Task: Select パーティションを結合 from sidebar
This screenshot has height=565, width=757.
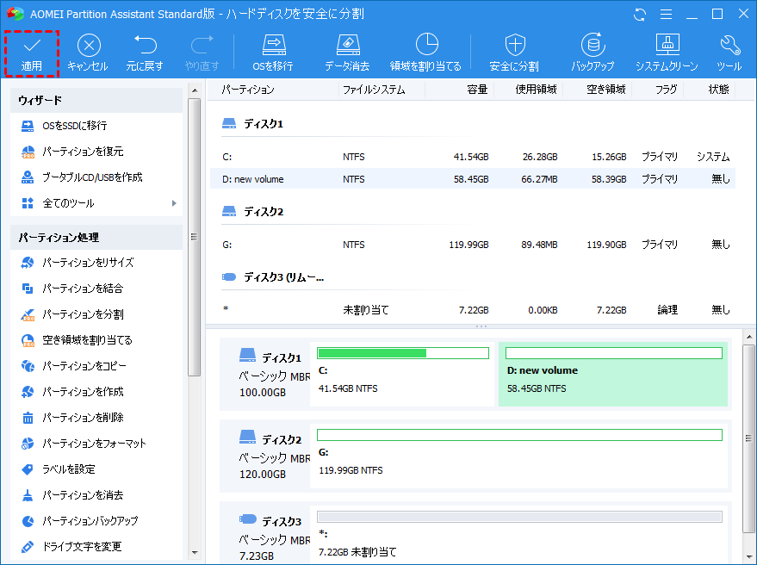Action: coord(83,289)
